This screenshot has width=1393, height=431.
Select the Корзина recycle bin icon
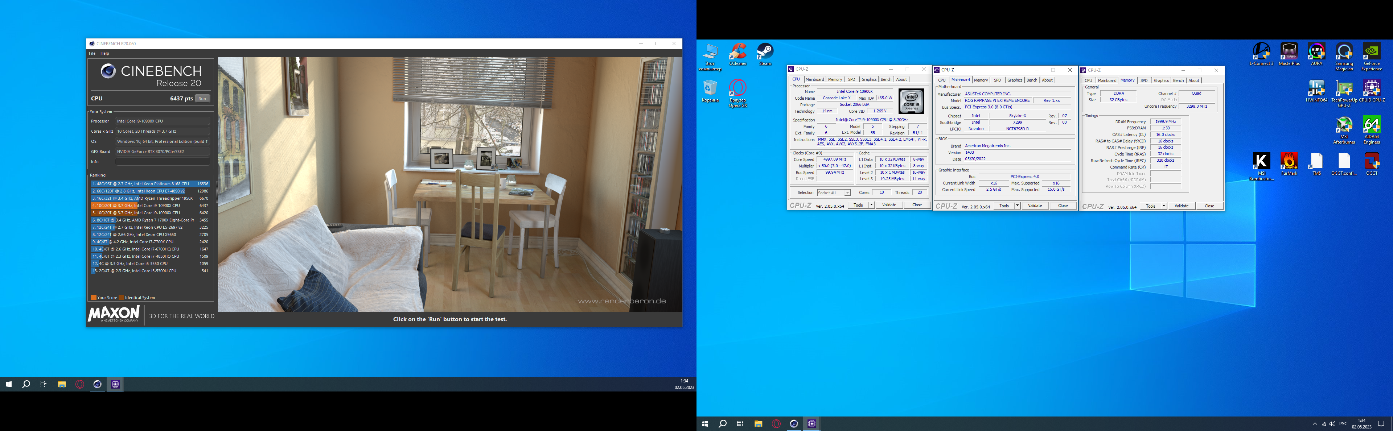(x=710, y=91)
